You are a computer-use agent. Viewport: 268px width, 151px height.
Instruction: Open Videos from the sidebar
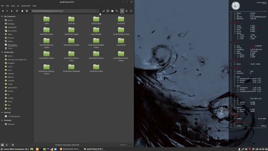[10, 41]
